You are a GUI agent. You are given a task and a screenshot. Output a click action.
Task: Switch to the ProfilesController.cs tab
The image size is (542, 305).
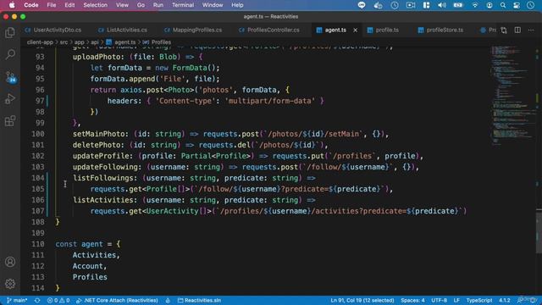pyautogui.click(x=269, y=30)
